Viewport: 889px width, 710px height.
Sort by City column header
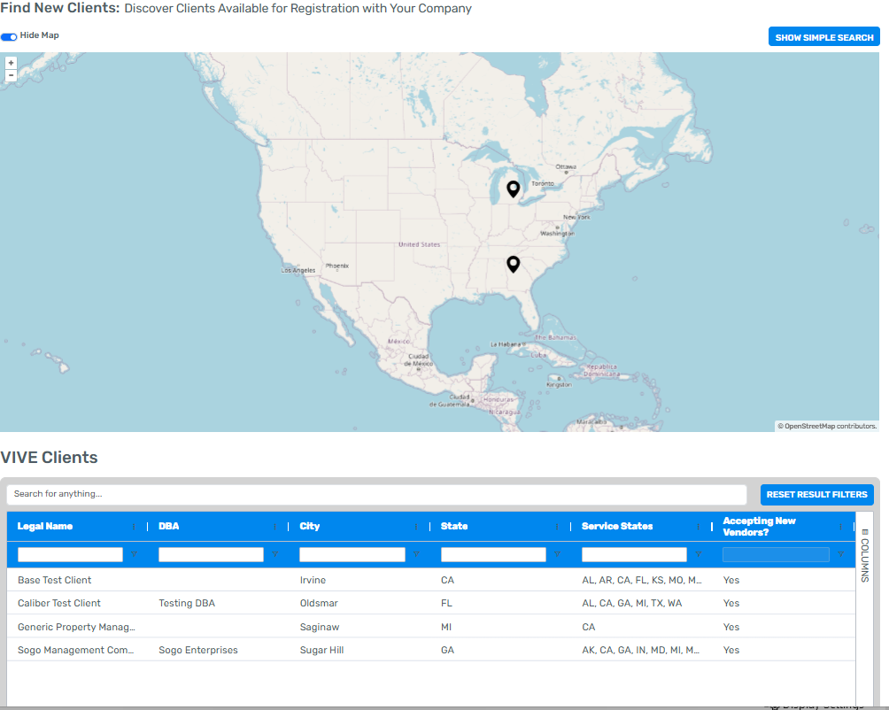(x=310, y=527)
